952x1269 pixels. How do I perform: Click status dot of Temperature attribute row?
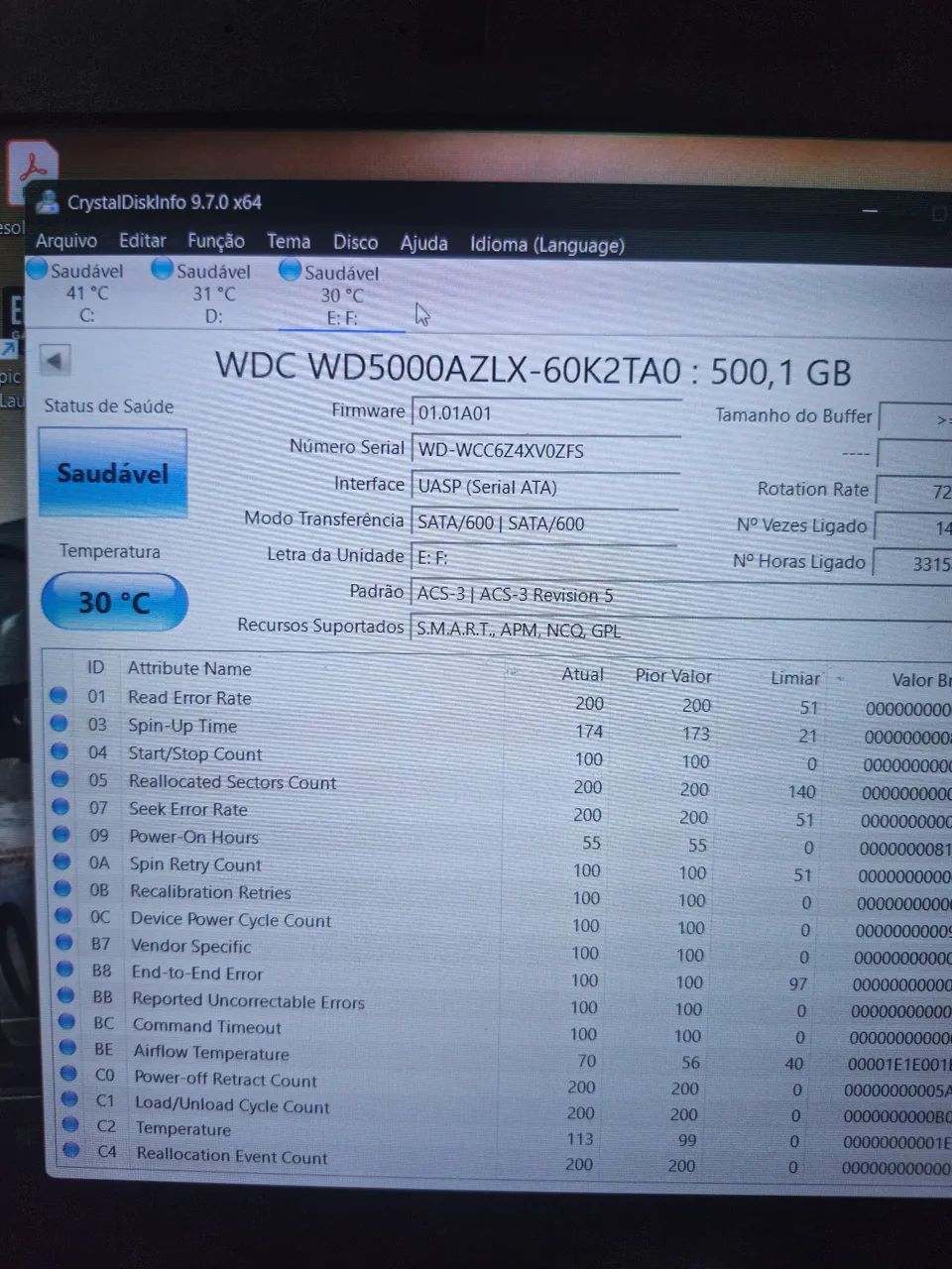pyautogui.click(x=69, y=1124)
